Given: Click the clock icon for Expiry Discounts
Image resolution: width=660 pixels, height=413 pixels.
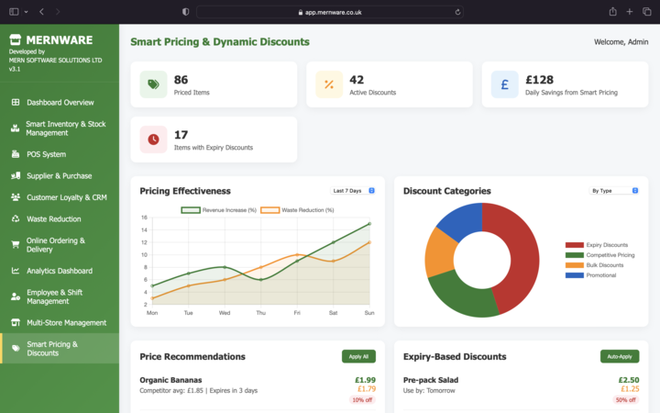Looking at the screenshot, I should [153, 140].
